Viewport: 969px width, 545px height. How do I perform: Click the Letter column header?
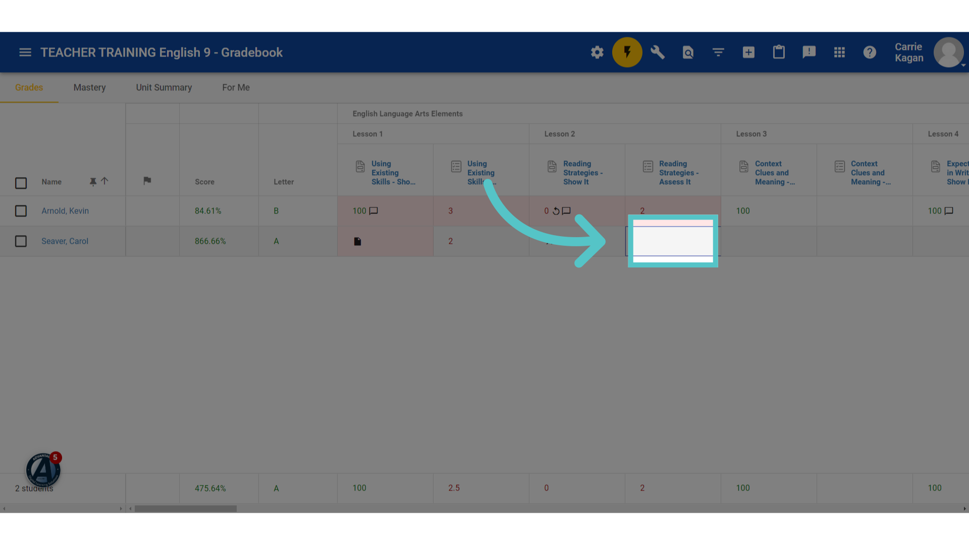pyautogui.click(x=284, y=182)
